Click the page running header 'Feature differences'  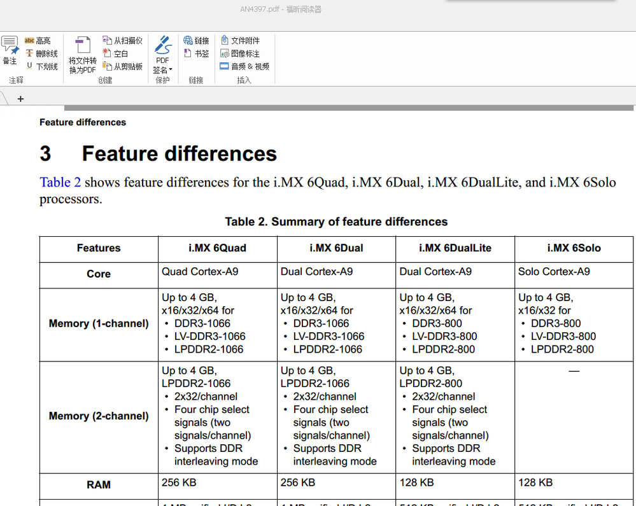pos(83,122)
